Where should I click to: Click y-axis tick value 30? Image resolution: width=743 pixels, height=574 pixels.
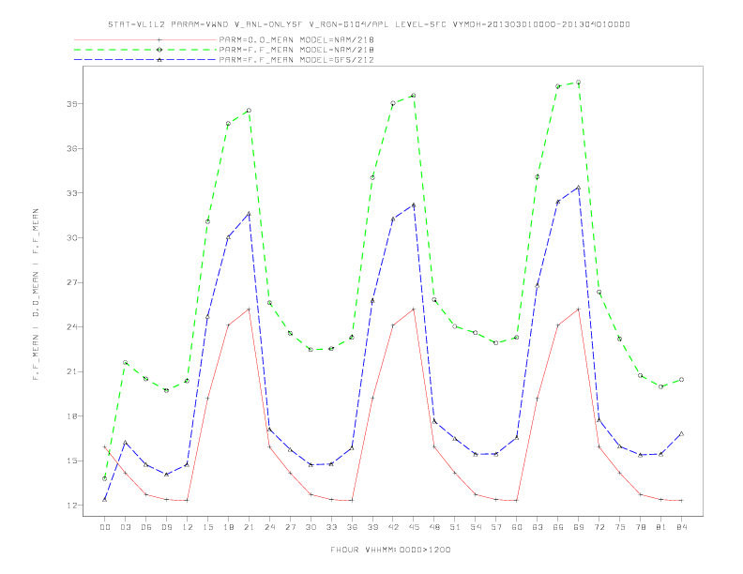pyautogui.click(x=72, y=237)
